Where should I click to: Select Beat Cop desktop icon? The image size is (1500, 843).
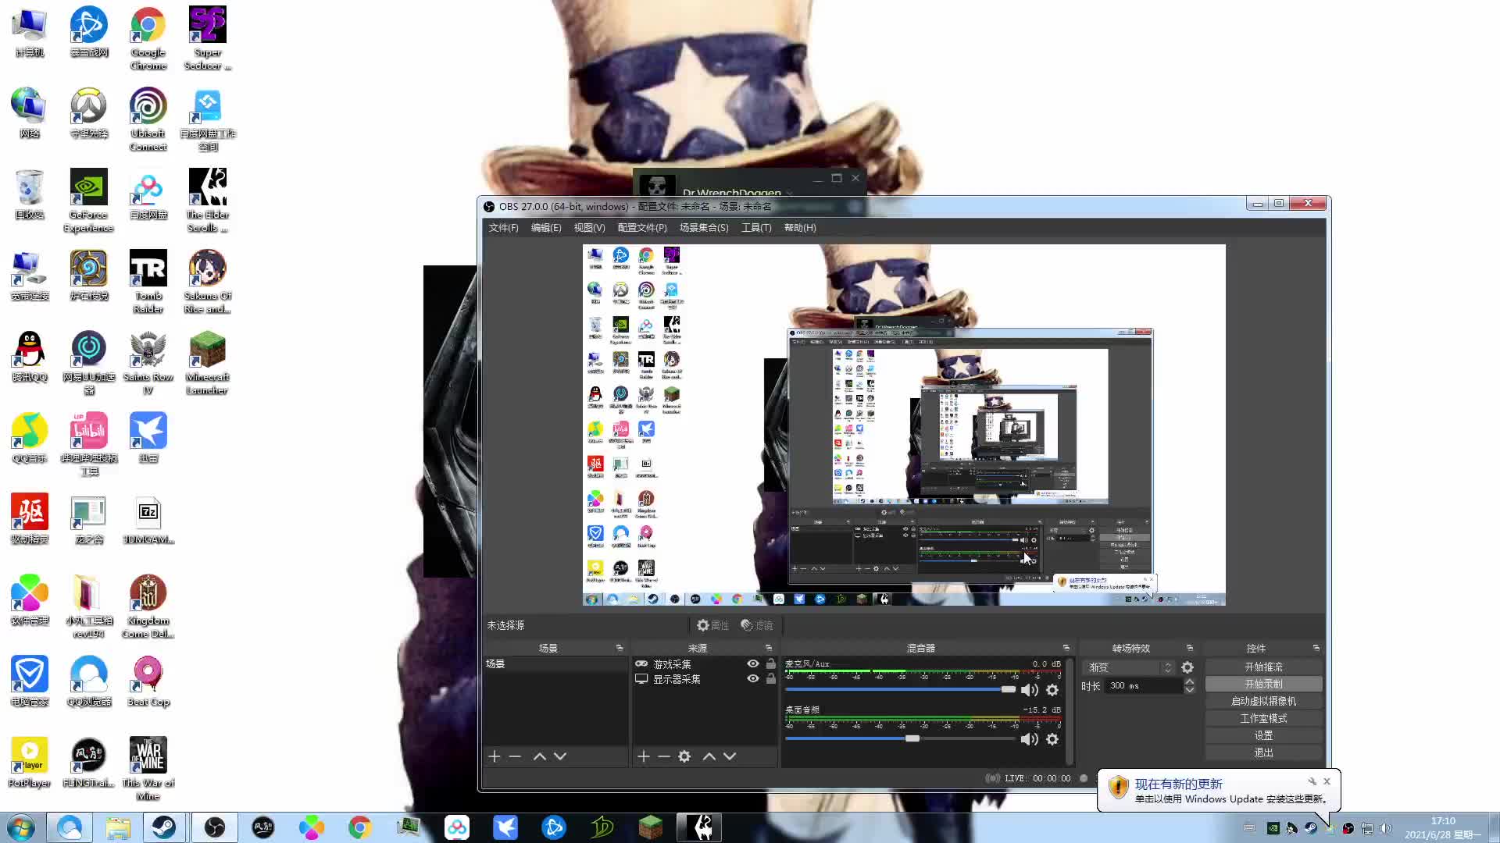(x=148, y=681)
